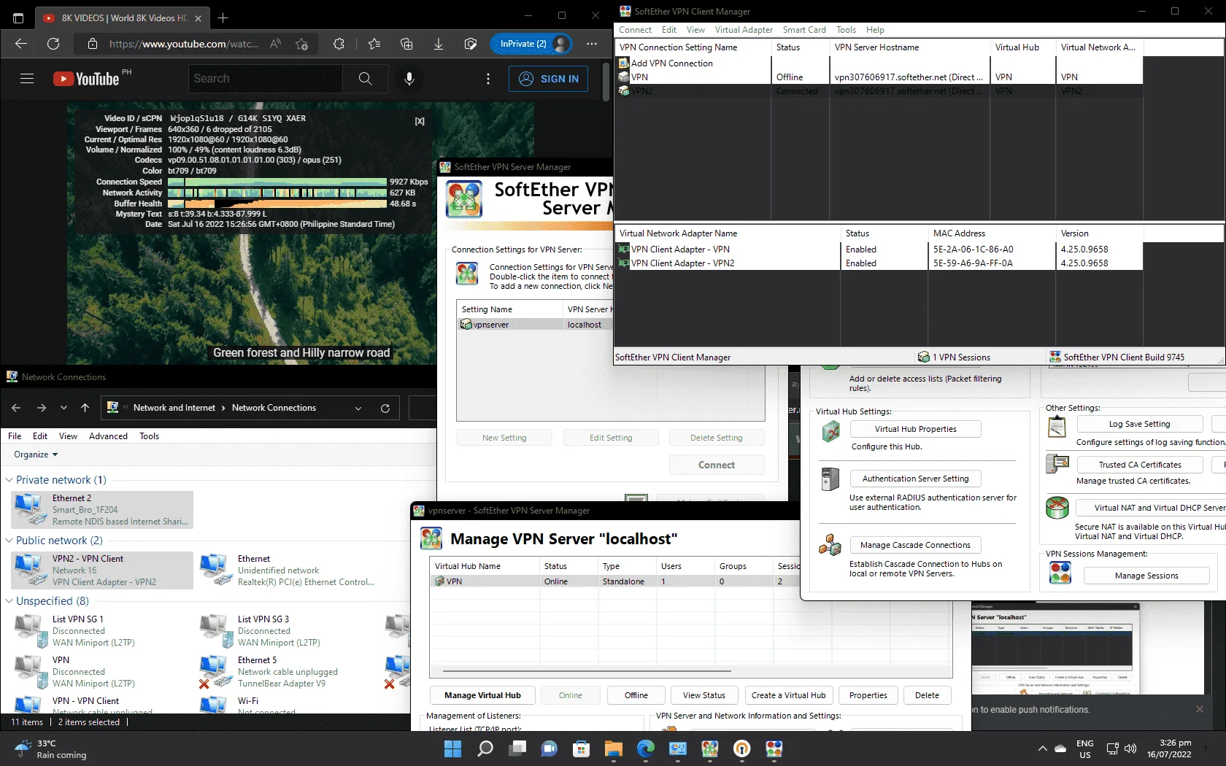
Task: Open recent locations dropdown arrow
Action: (63, 409)
